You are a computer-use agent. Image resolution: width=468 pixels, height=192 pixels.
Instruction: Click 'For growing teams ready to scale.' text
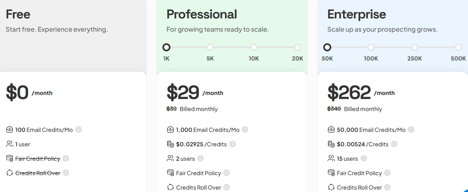(218, 30)
